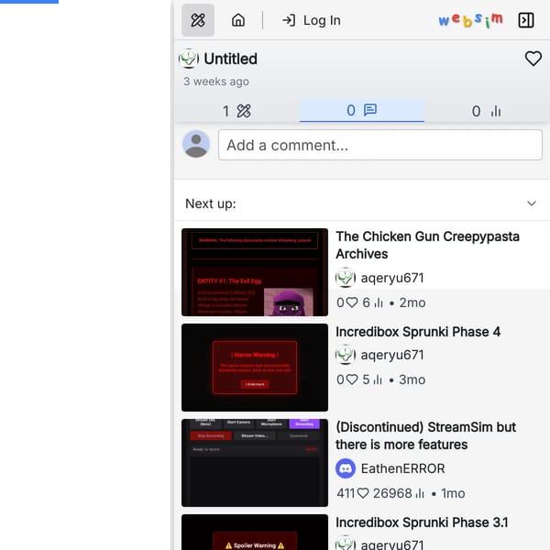The width and height of the screenshot is (550, 550).
Task: Click aqeryu671 avatar beside Chicken Gun
Action: 346,278
